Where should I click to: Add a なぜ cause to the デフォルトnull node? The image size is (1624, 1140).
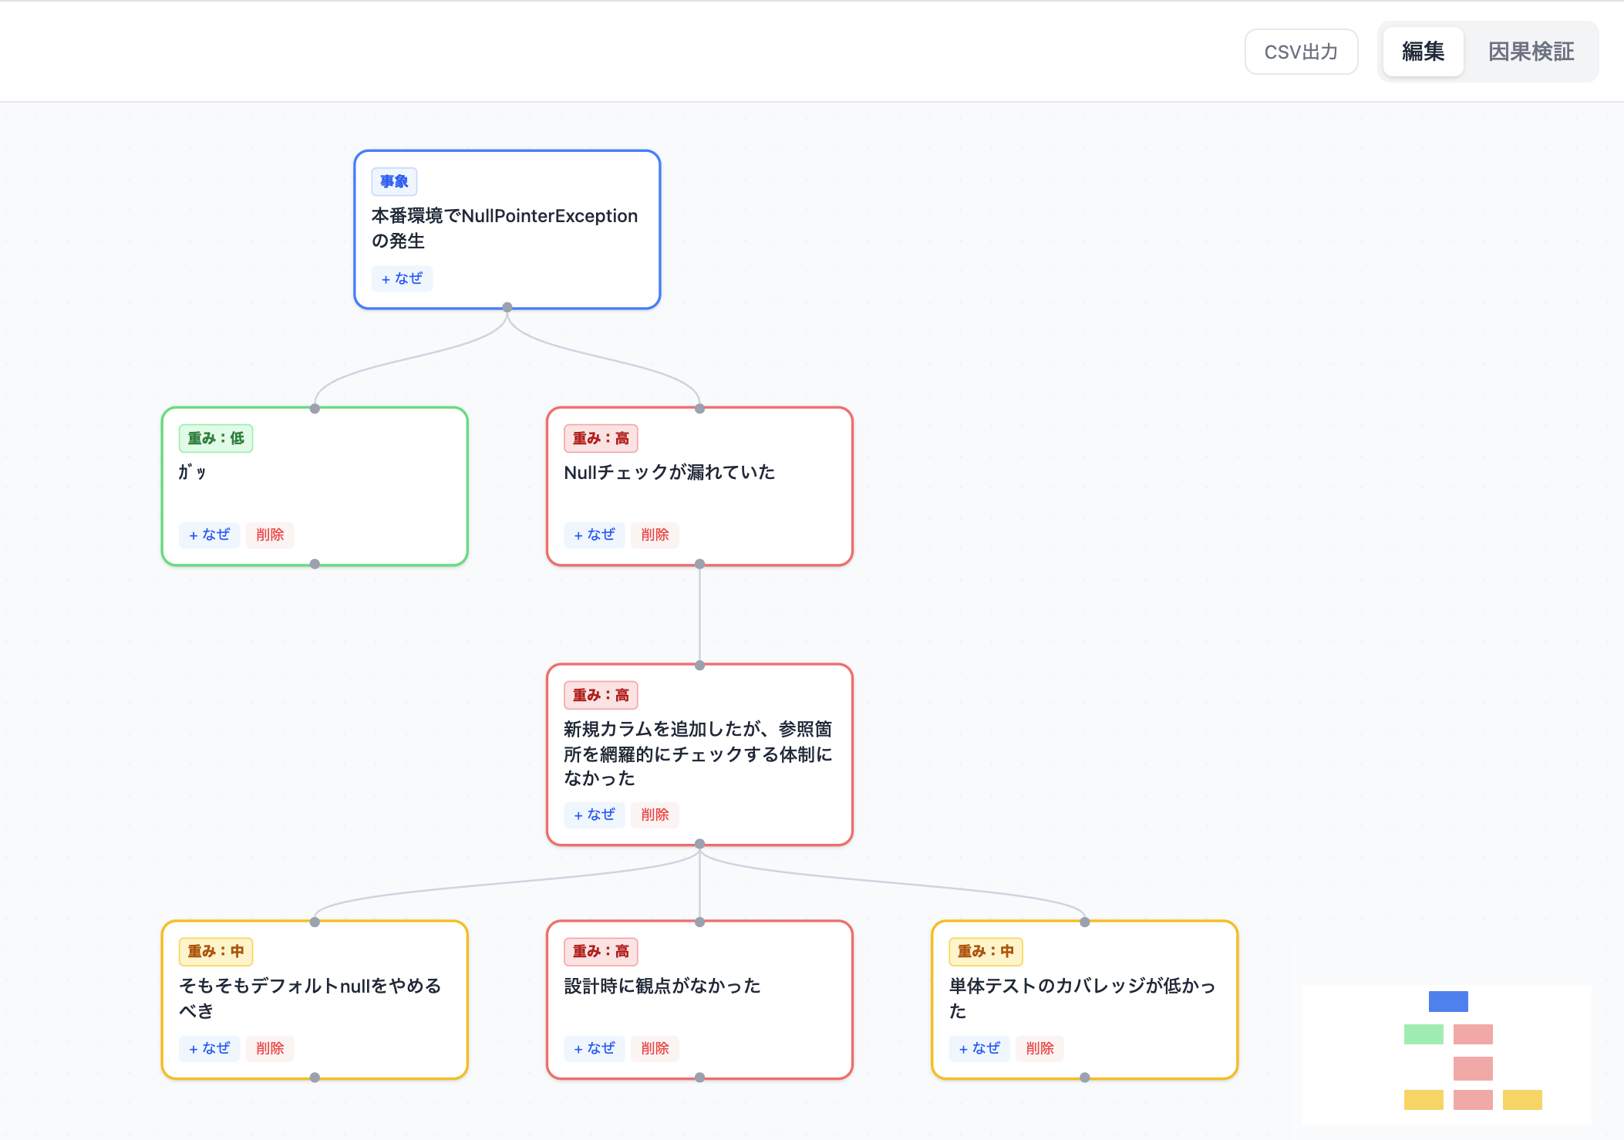[x=209, y=1048]
